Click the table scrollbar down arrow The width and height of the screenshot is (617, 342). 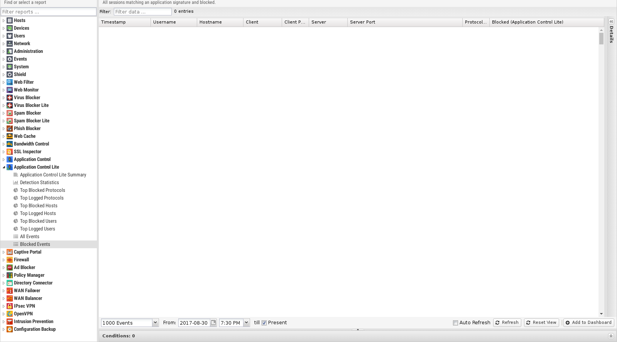click(601, 314)
